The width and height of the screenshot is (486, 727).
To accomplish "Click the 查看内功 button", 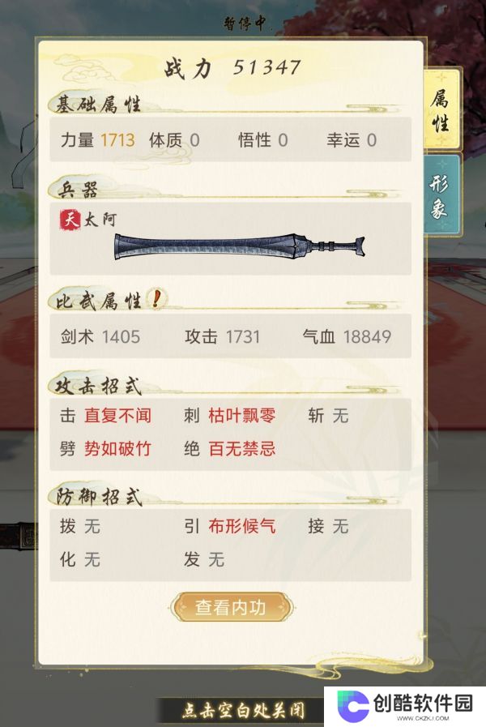I will [x=232, y=606].
